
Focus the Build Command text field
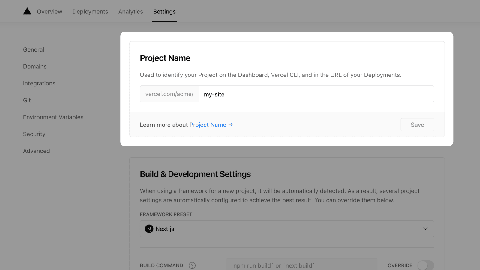point(301,265)
